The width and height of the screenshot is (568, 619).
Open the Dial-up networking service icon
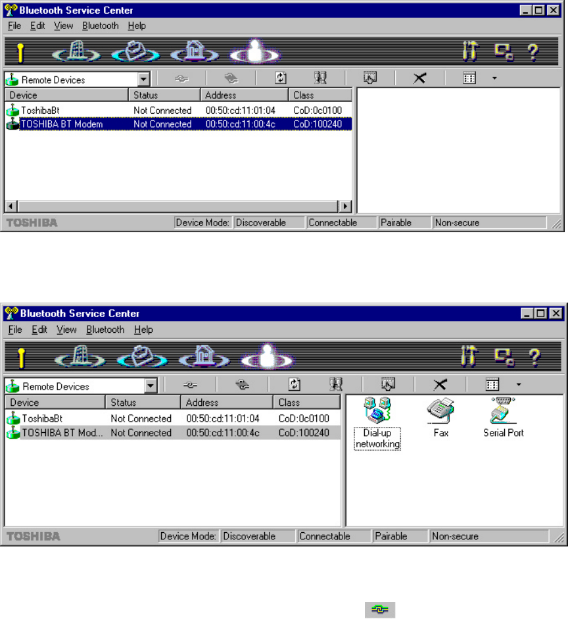[377, 424]
